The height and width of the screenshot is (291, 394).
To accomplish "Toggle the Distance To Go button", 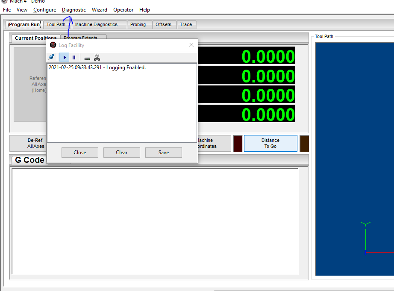I will pyautogui.click(x=270, y=143).
